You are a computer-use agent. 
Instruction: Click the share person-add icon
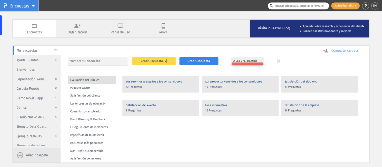(326, 51)
